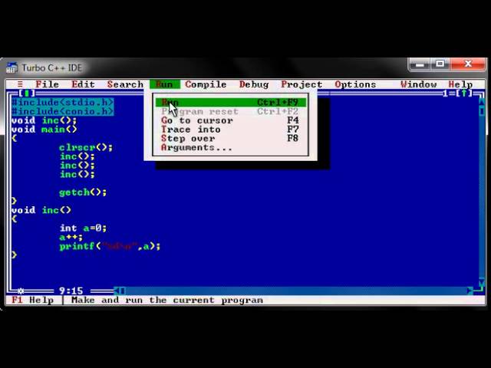Open the Help menu
The image size is (491, 368).
(460, 84)
